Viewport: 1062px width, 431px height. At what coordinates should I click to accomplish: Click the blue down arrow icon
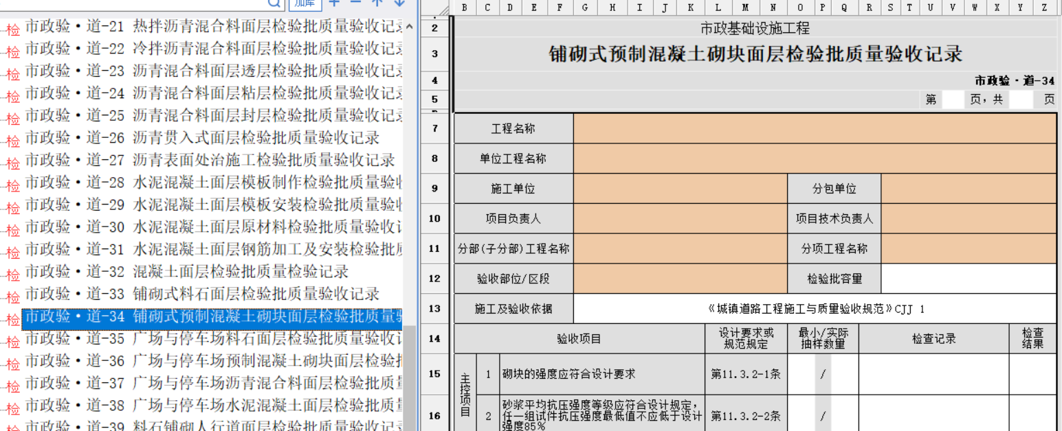click(399, 3)
